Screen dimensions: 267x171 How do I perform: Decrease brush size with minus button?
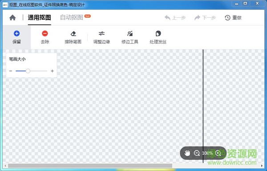(x=11, y=71)
